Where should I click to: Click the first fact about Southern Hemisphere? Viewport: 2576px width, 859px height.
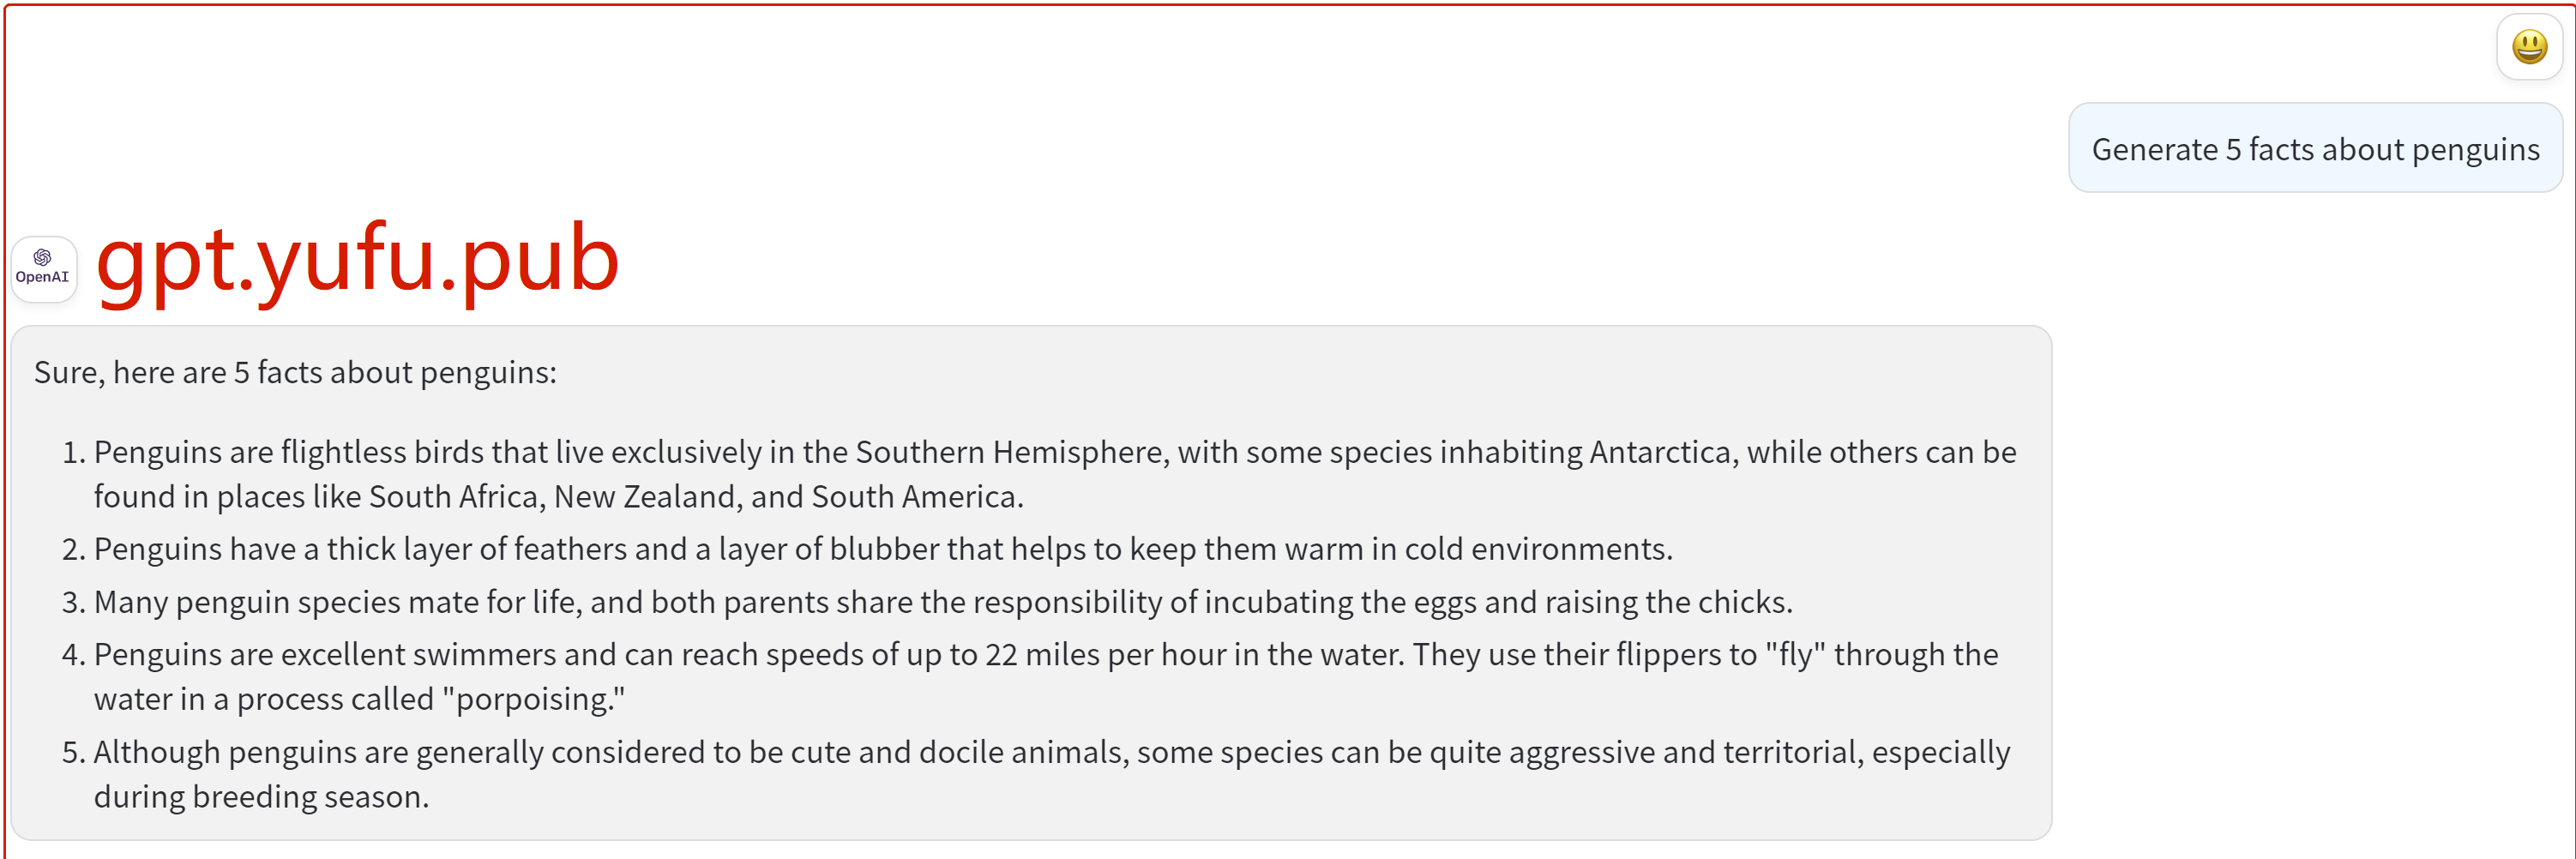pos(1055,474)
